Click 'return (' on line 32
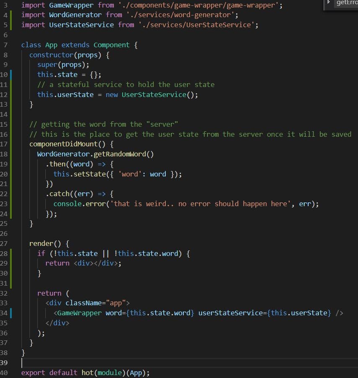 (53, 294)
